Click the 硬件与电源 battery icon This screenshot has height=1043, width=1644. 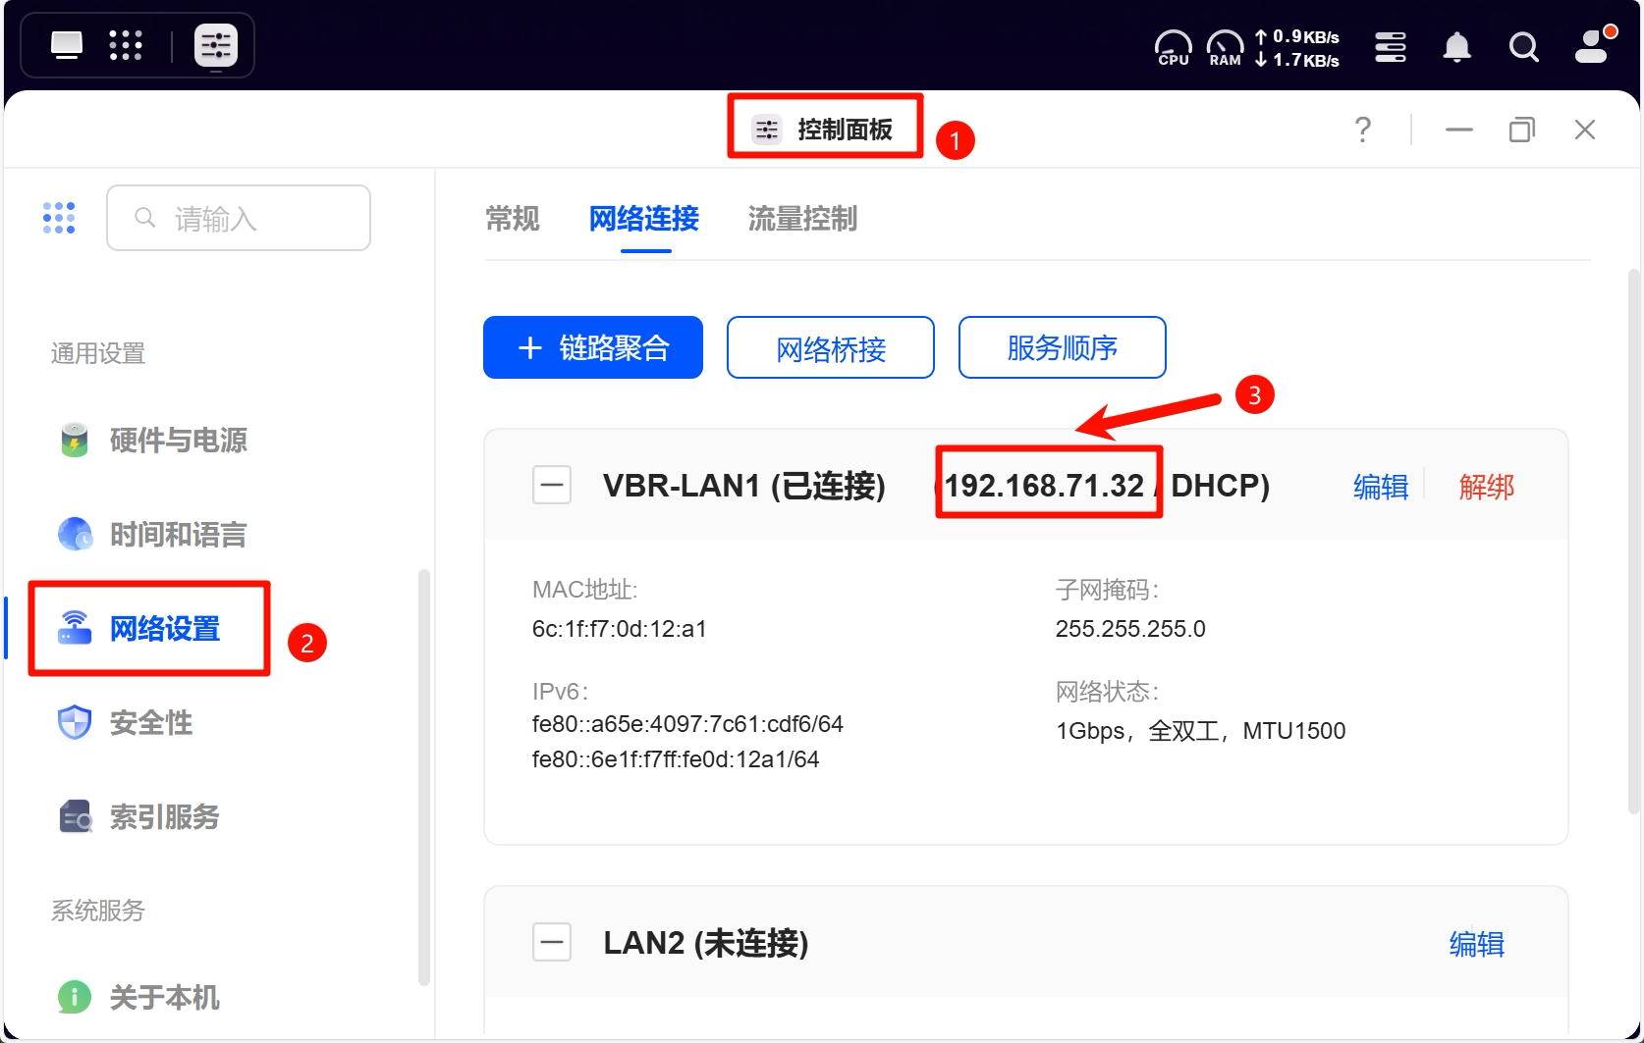pos(75,440)
